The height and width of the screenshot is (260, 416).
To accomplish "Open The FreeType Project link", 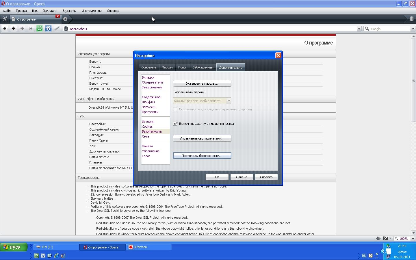I will (179, 207).
